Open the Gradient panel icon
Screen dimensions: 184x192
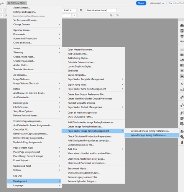point(182,65)
